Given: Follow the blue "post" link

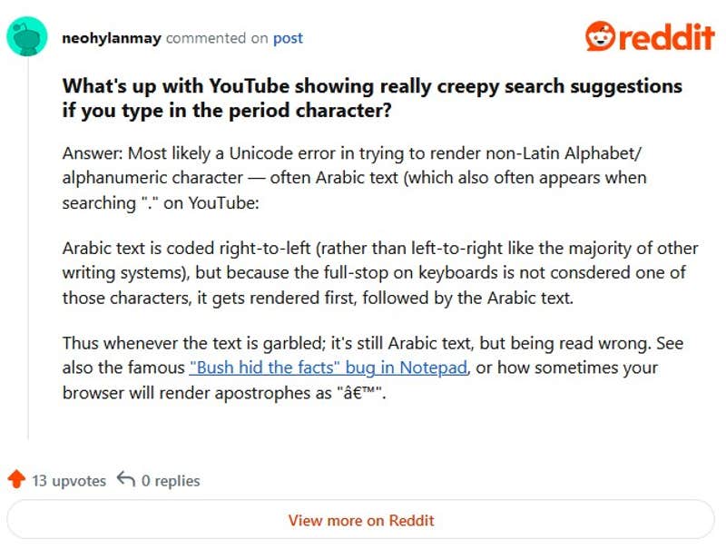Looking at the screenshot, I should (x=288, y=38).
